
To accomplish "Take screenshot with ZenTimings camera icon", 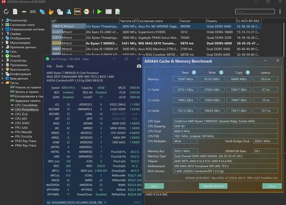I will point(139,66).
